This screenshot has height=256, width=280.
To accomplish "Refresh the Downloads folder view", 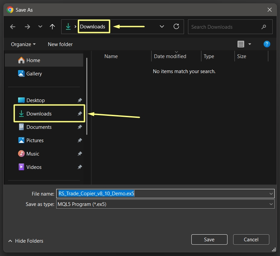I will [x=176, y=27].
